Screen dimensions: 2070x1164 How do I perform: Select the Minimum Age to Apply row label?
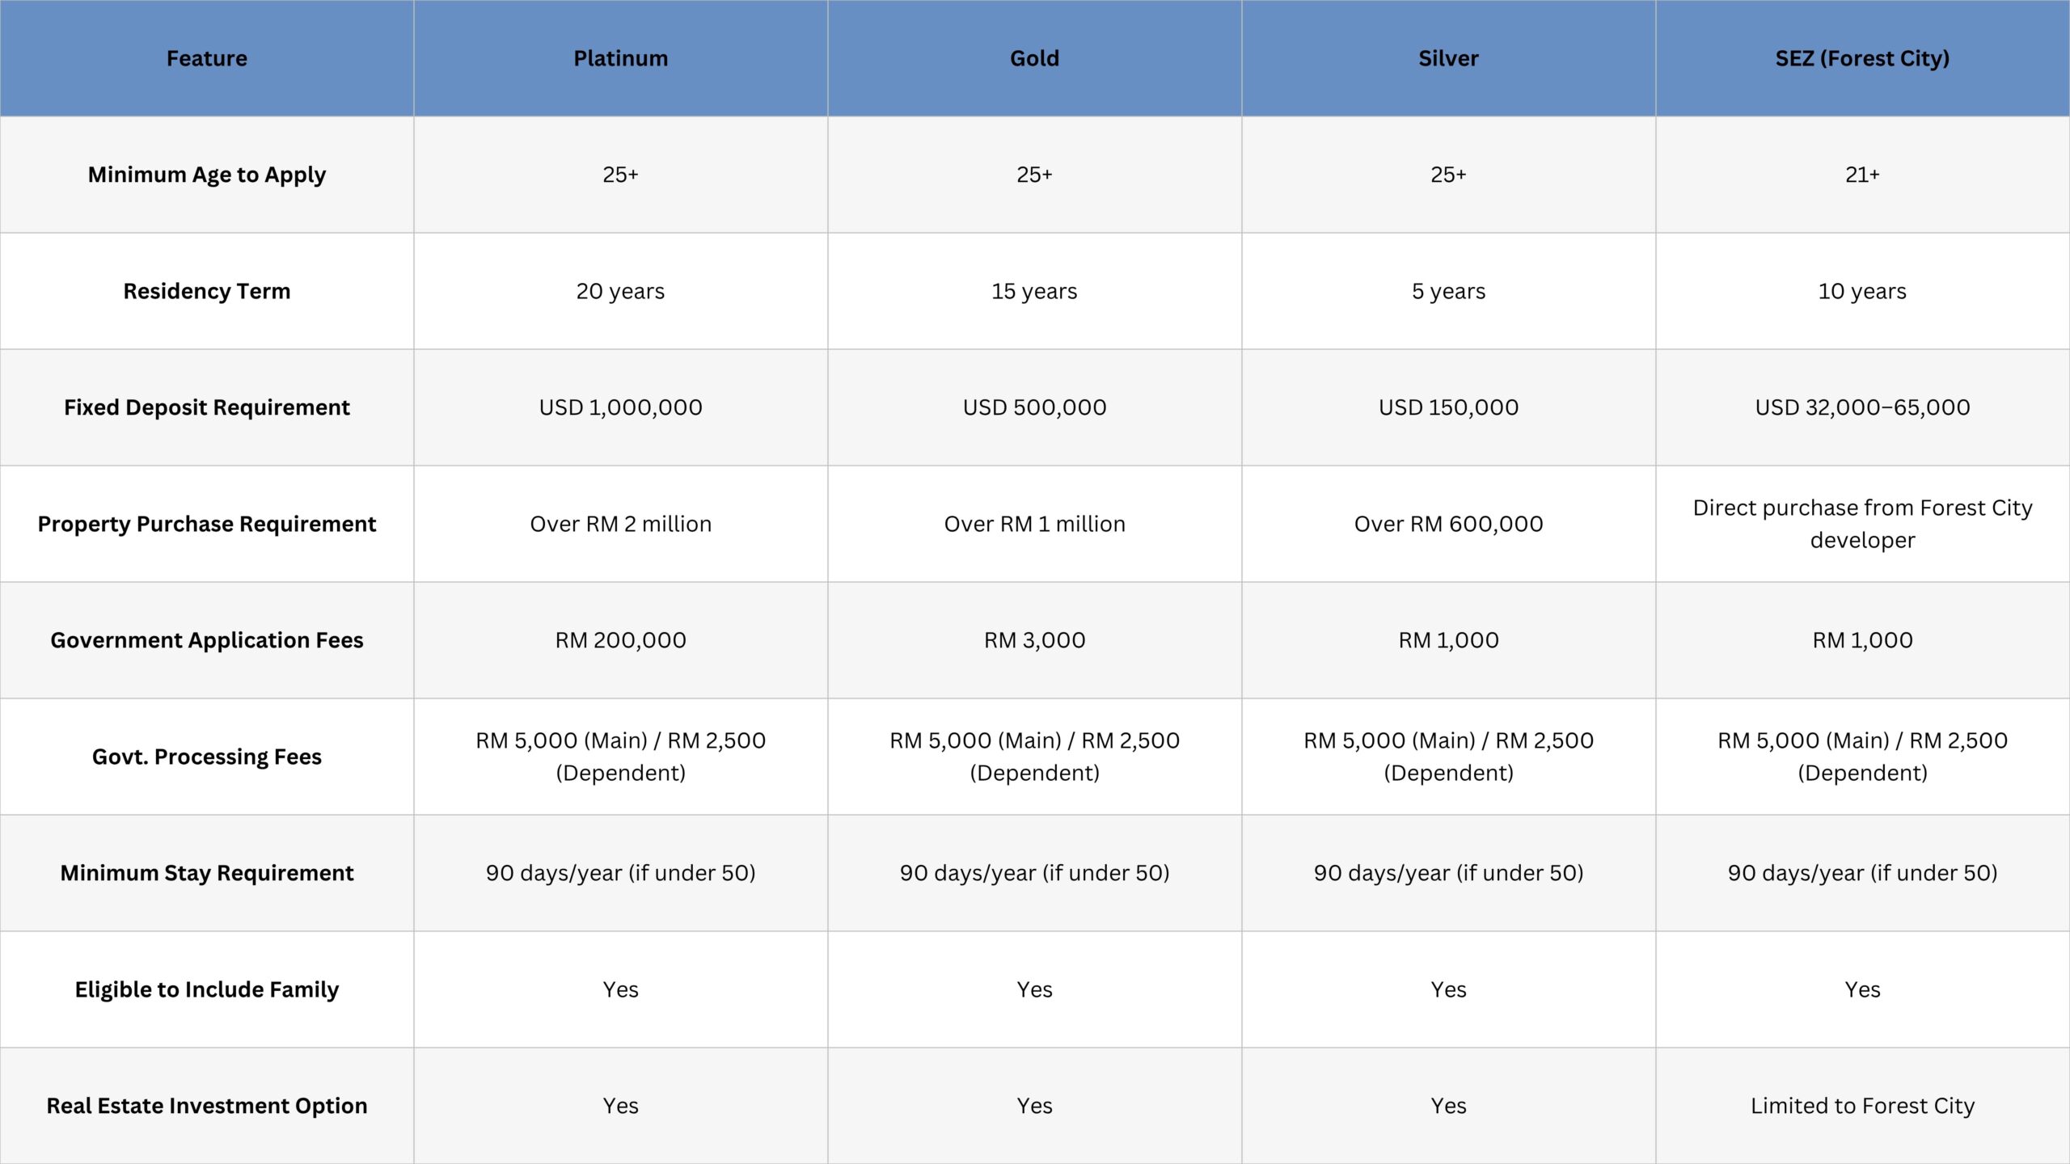tap(207, 175)
